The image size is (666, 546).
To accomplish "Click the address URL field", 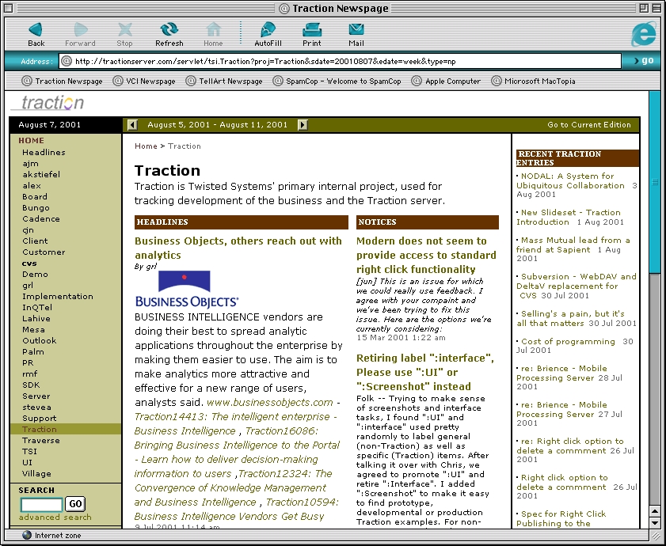I will (341, 61).
